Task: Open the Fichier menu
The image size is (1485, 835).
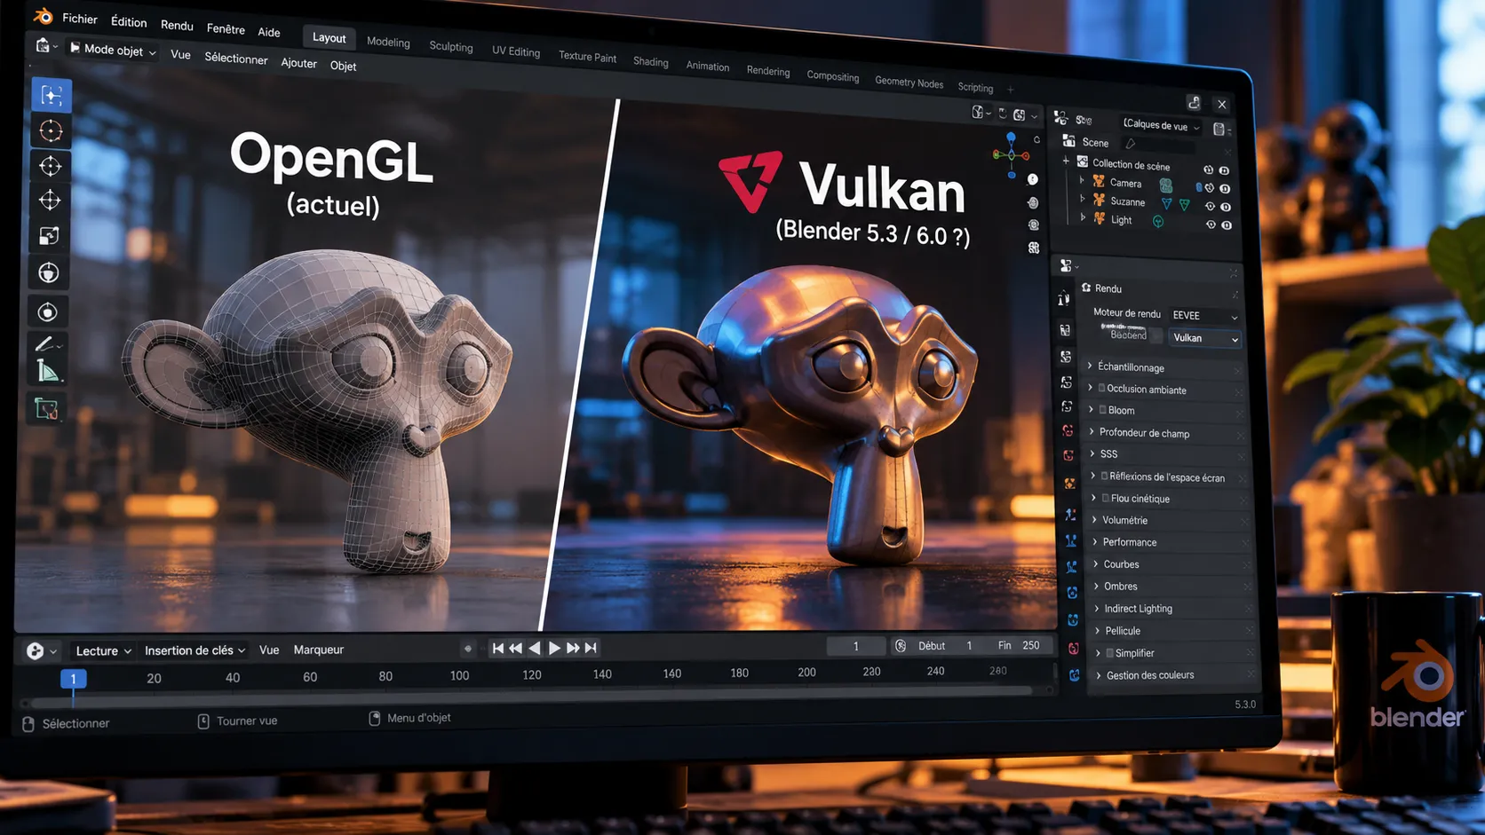Action: pos(80,19)
